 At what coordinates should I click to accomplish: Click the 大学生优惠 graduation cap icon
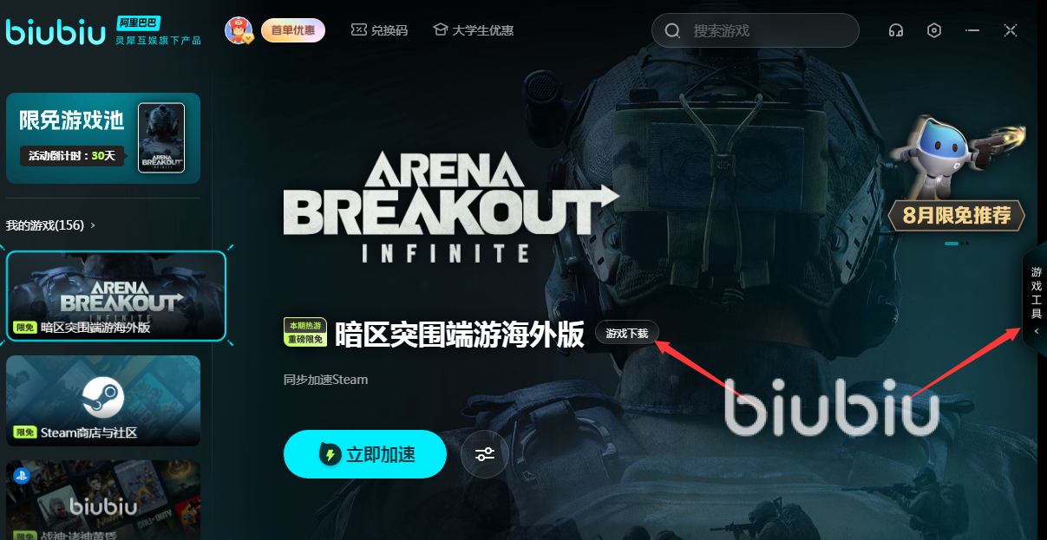[440, 30]
